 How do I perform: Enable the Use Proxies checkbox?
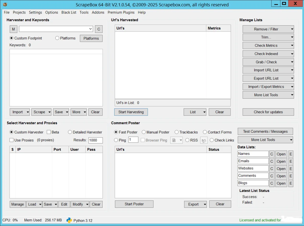click(11, 140)
